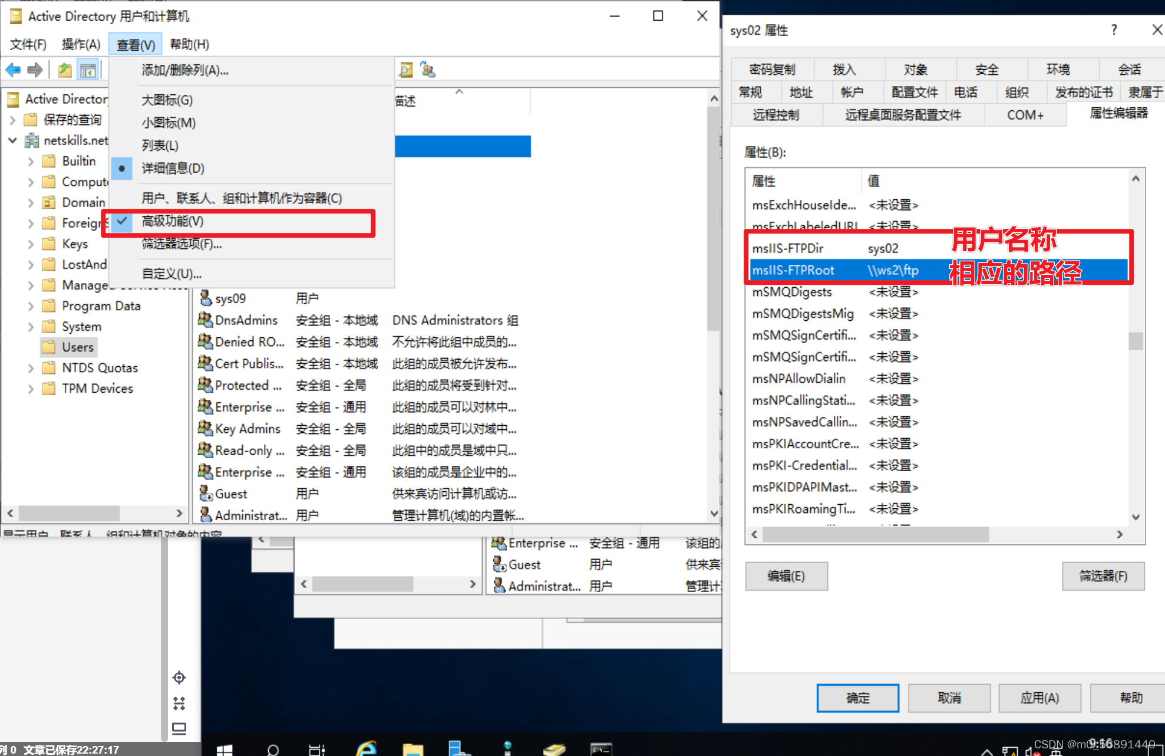Screen dimensions: 1165x756
Task: Click the 编辑(E) button
Action: (786, 576)
